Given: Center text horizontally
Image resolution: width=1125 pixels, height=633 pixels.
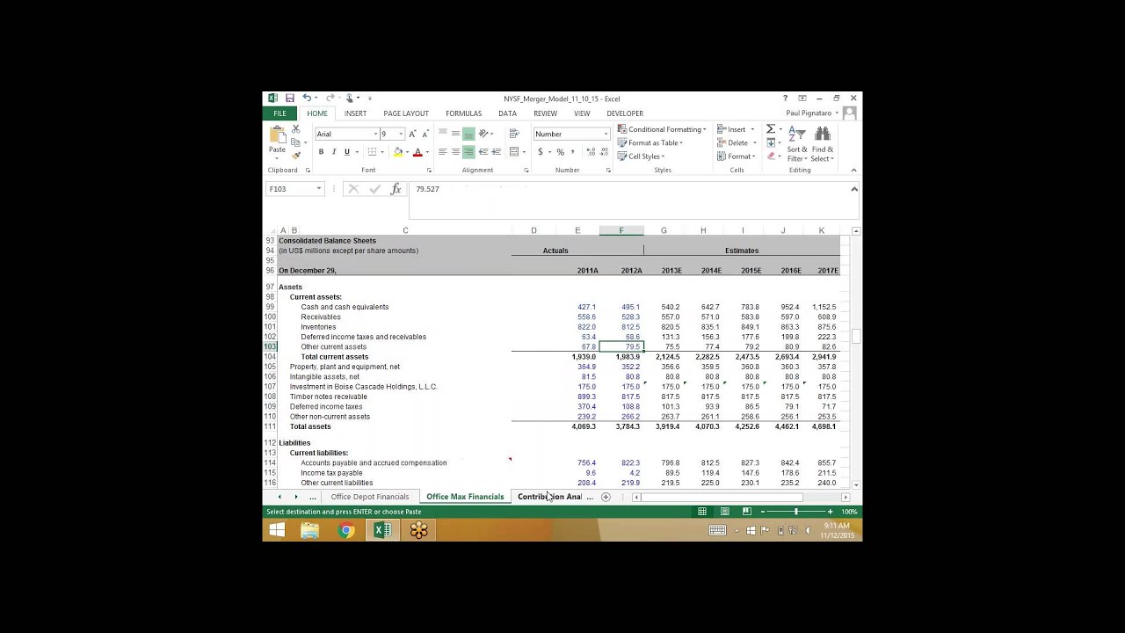Looking at the screenshot, I should tap(455, 152).
